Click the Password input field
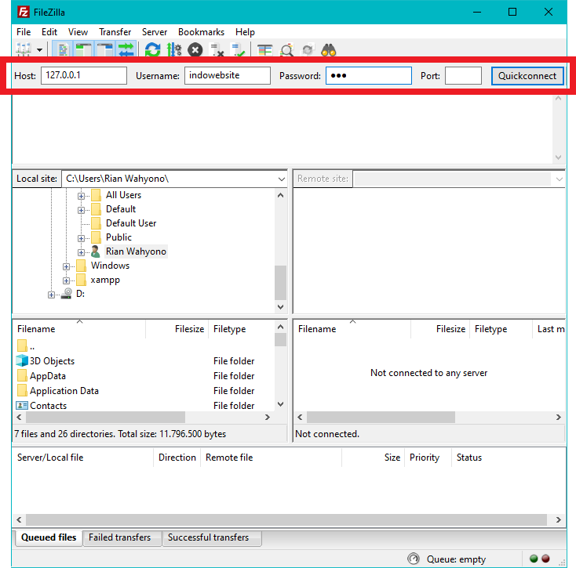The width and height of the screenshot is (576, 568). pos(369,75)
